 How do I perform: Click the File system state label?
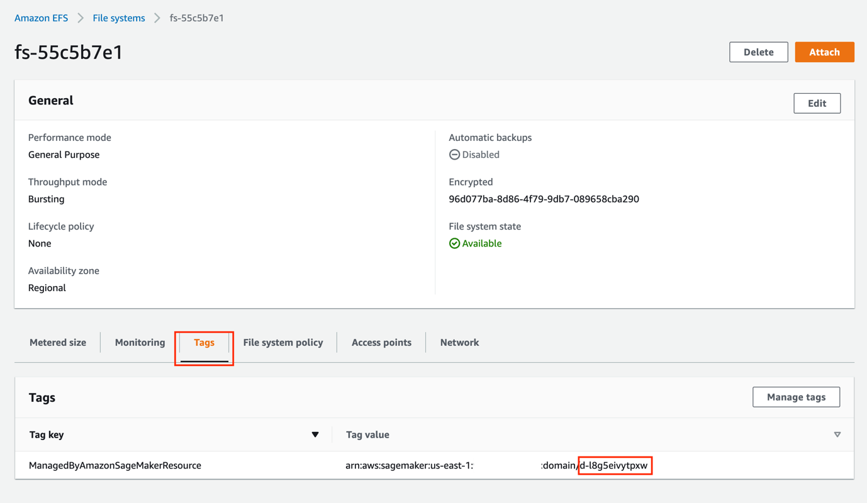pos(484,226)
